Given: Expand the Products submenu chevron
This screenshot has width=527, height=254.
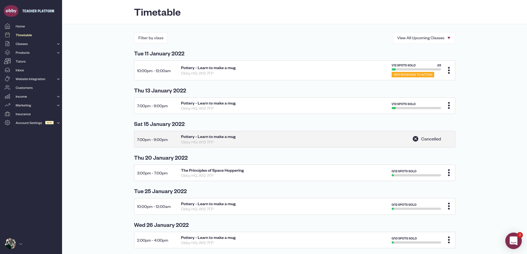Looking at the screenshot, I should click(x=58, y=53).
